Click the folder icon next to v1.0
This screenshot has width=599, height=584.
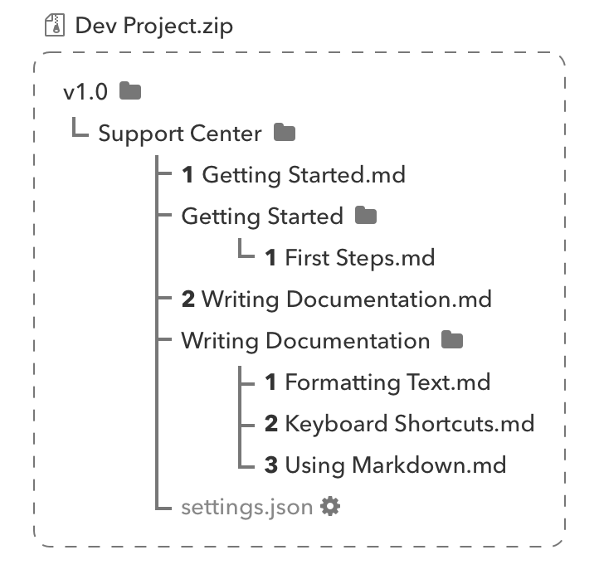tap(130, 91)
